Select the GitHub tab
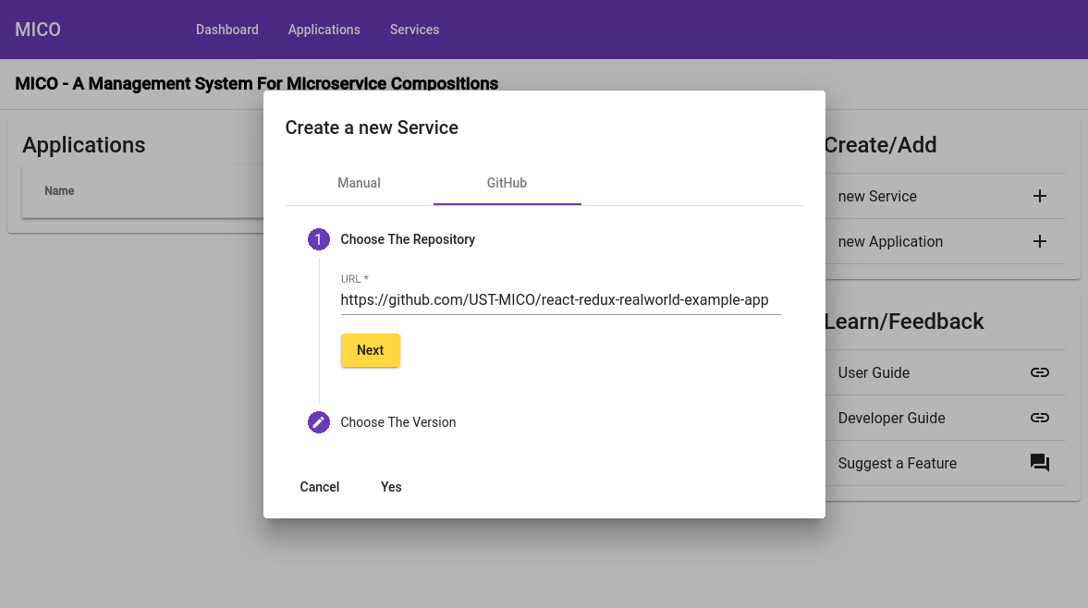 507,183
